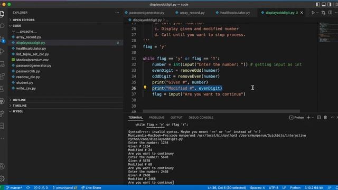338x190 pixels.
Task: Click the open changes icon in editor toolbar
Action: (x=323, y=13)
